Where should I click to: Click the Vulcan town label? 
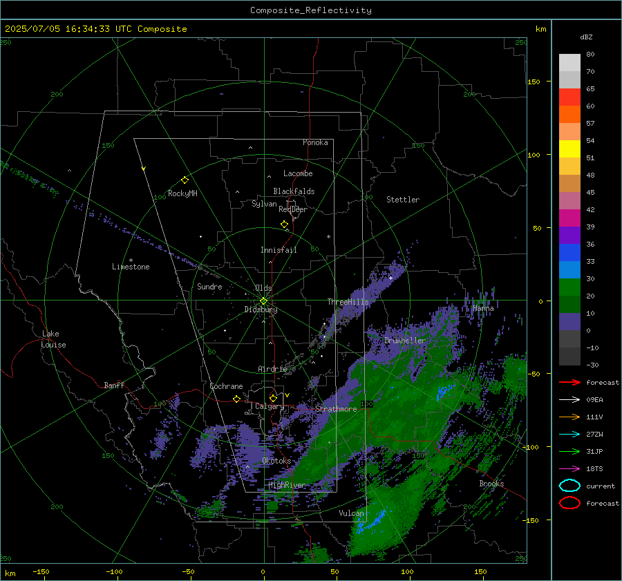[x=352, y=513]
